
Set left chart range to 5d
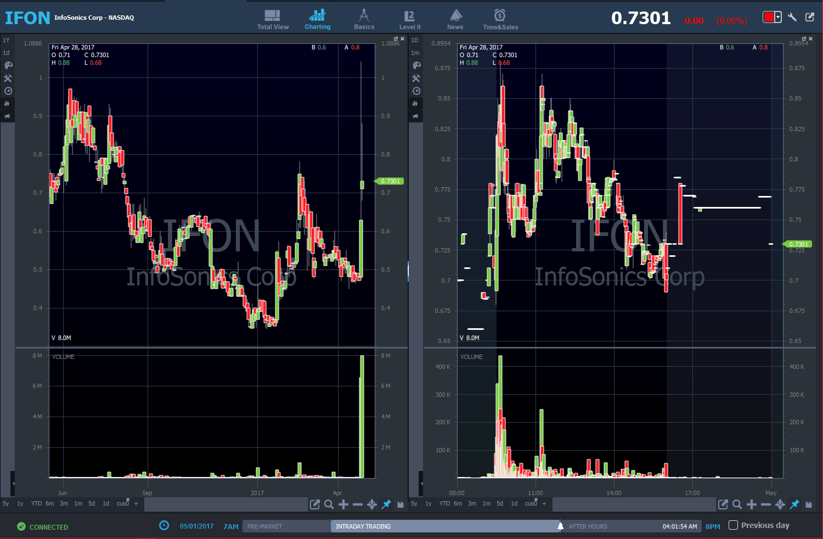92,503
